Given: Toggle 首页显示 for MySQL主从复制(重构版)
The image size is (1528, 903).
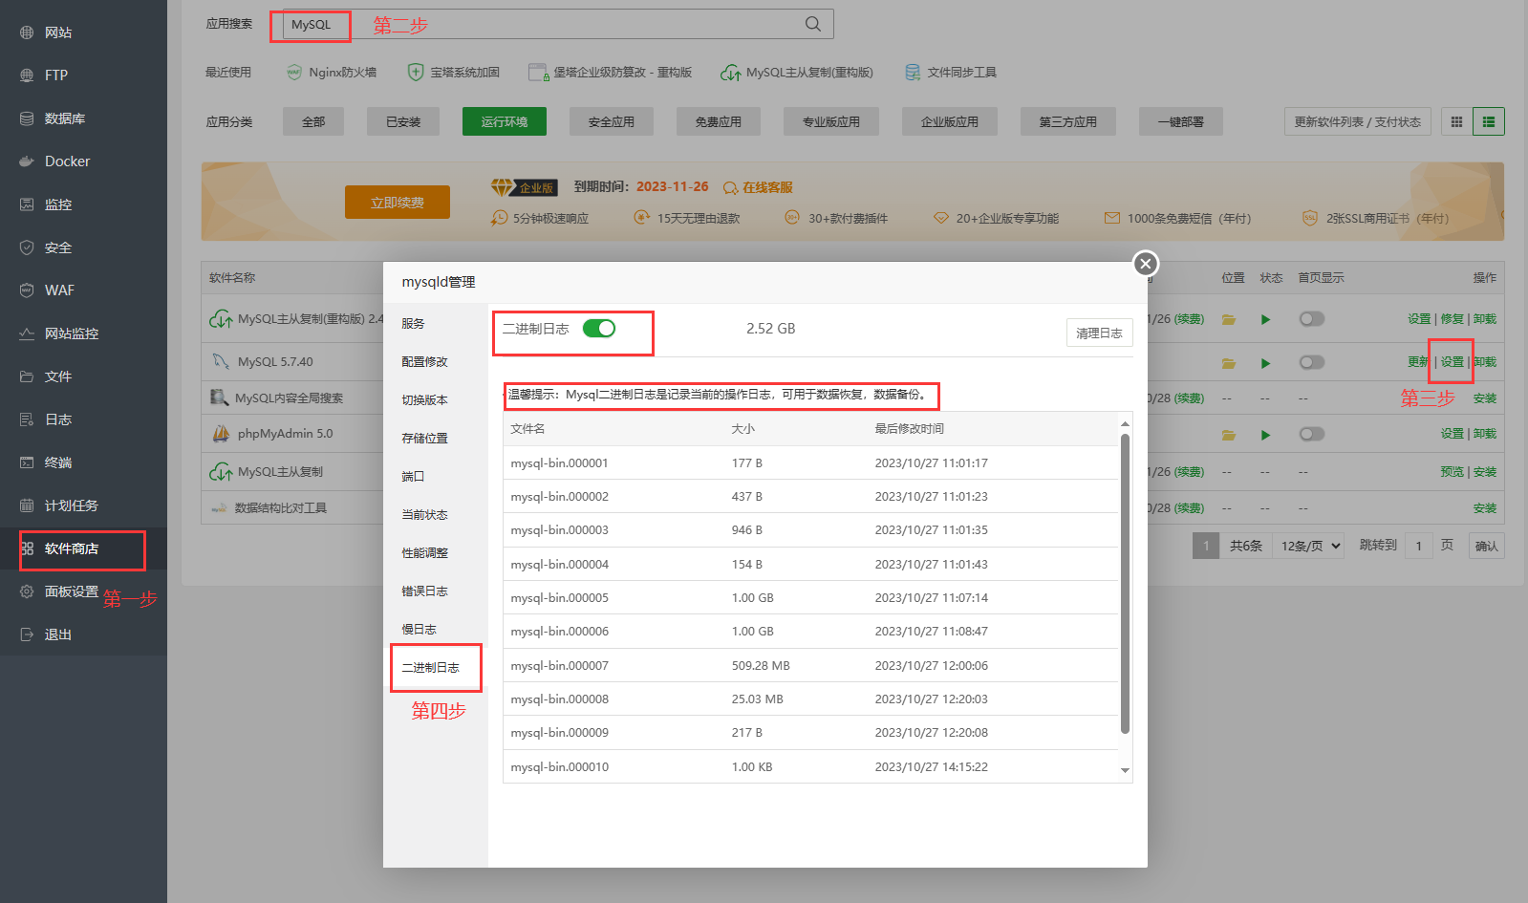Looking at the screenshot, I should coord(1312,319).
